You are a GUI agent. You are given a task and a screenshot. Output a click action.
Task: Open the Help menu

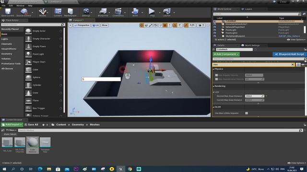(30, 6)
